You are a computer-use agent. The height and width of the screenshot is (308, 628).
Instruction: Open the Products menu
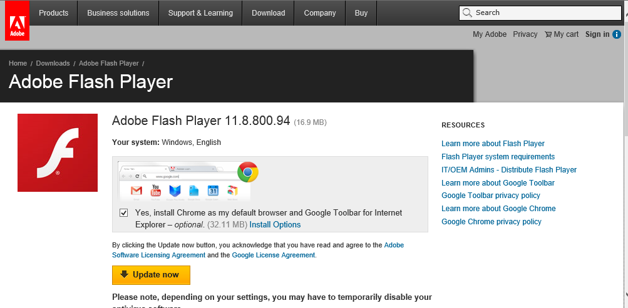click(x=53, y=13)
